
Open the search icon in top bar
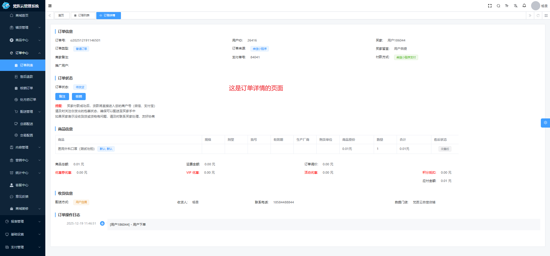[498, 6]
